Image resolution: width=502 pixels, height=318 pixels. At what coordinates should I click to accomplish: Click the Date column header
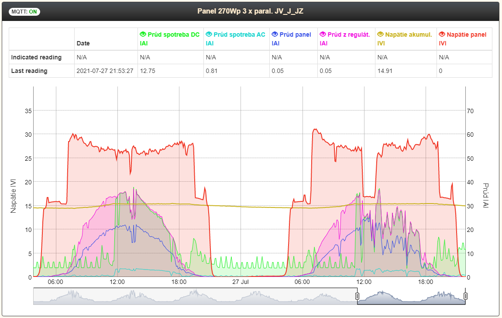click(83, 43)
